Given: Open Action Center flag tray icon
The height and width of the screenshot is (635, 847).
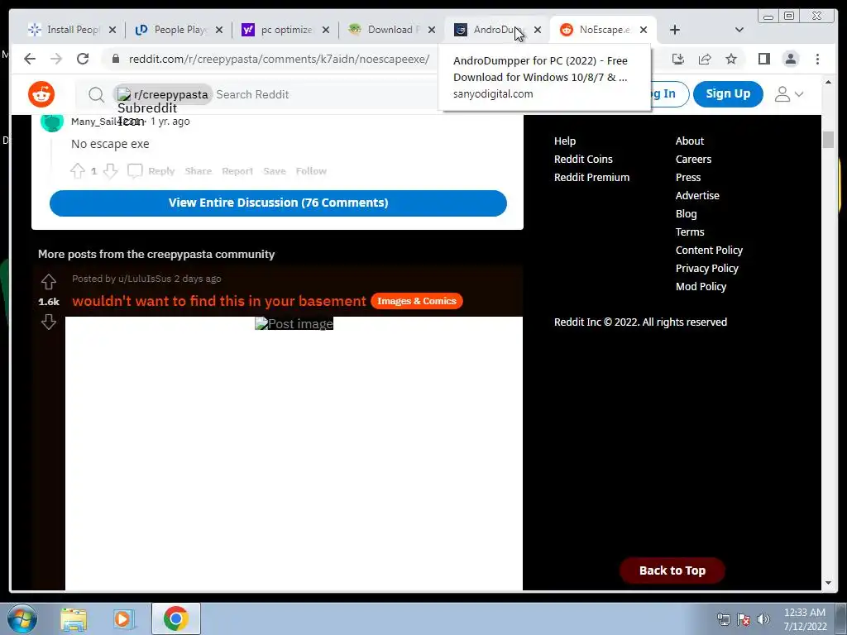Looking at the screenshot, I should click(x=744, y=618).
